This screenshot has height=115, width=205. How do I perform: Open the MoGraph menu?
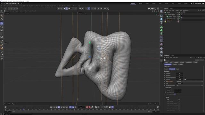[x=38, y=6]
